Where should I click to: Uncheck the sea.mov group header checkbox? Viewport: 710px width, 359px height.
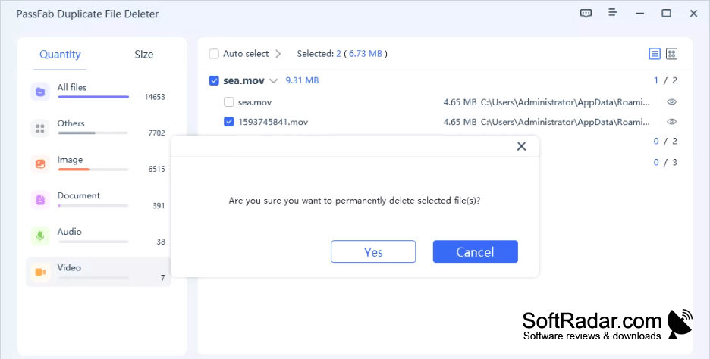214,81
